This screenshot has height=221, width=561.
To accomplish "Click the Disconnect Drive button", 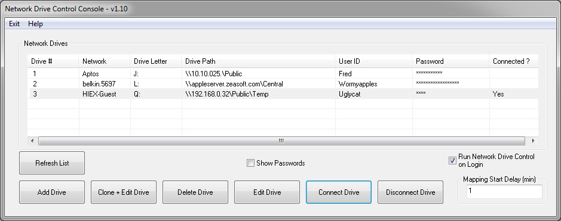I will [410, 192].
